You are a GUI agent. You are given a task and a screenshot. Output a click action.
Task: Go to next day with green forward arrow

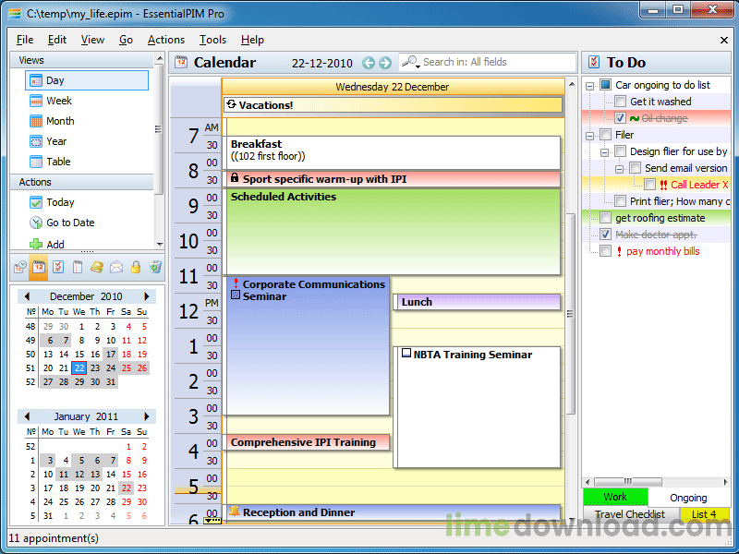(385, 63)
